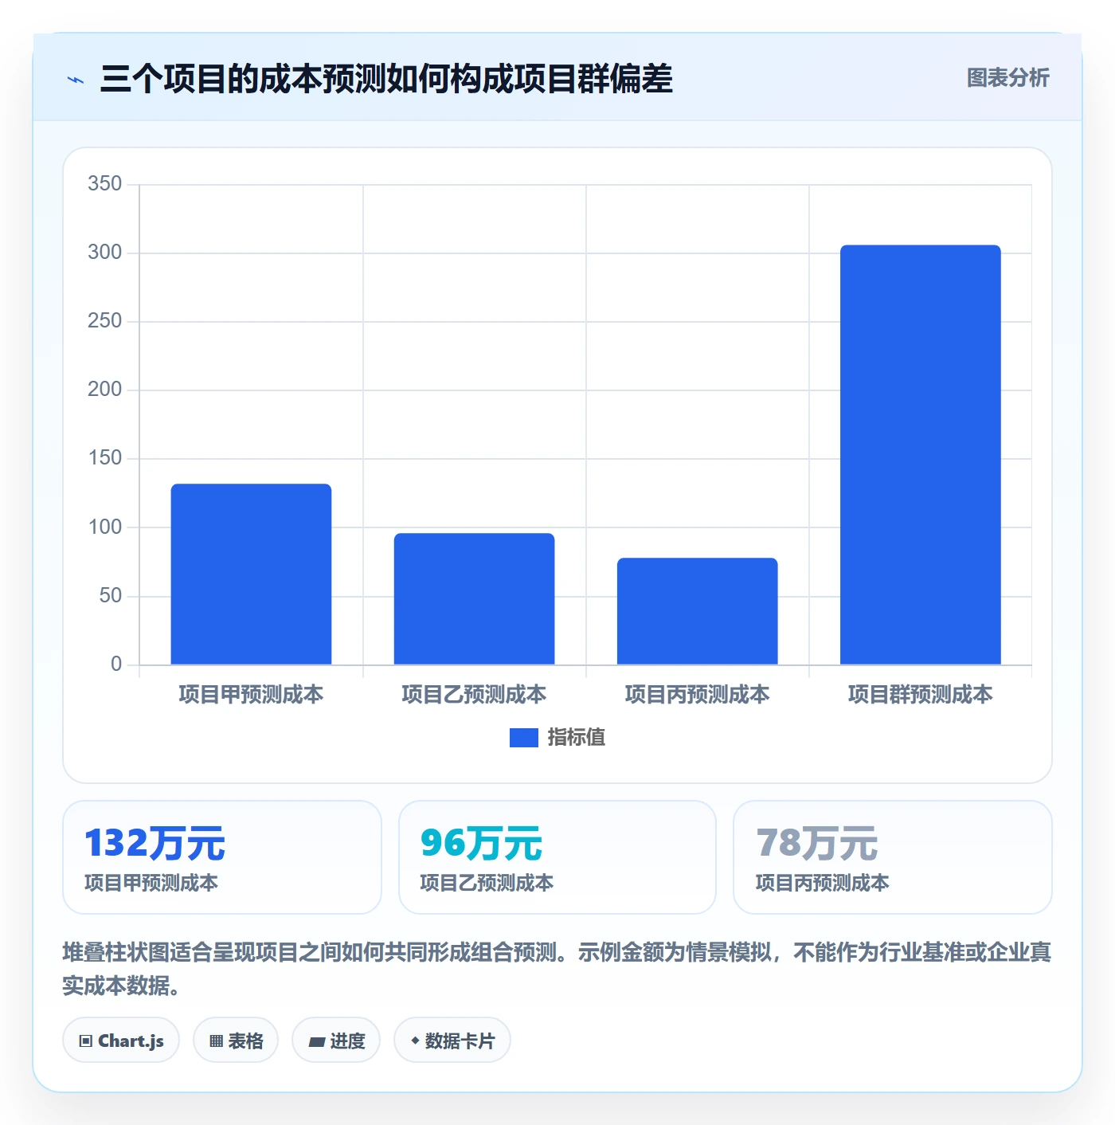
Task: Click the 项目群预测成本 axis label
Action: tap(920, 695)
